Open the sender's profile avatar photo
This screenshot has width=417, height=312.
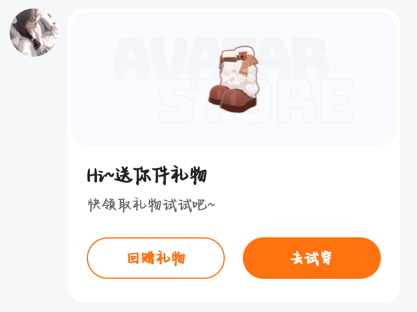click(x=34, y=33)
